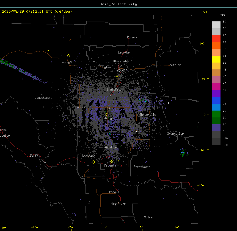Screen dimensions: 237x231
Task: Click the dBZ legend heading
Action: (x=223, y=15)
